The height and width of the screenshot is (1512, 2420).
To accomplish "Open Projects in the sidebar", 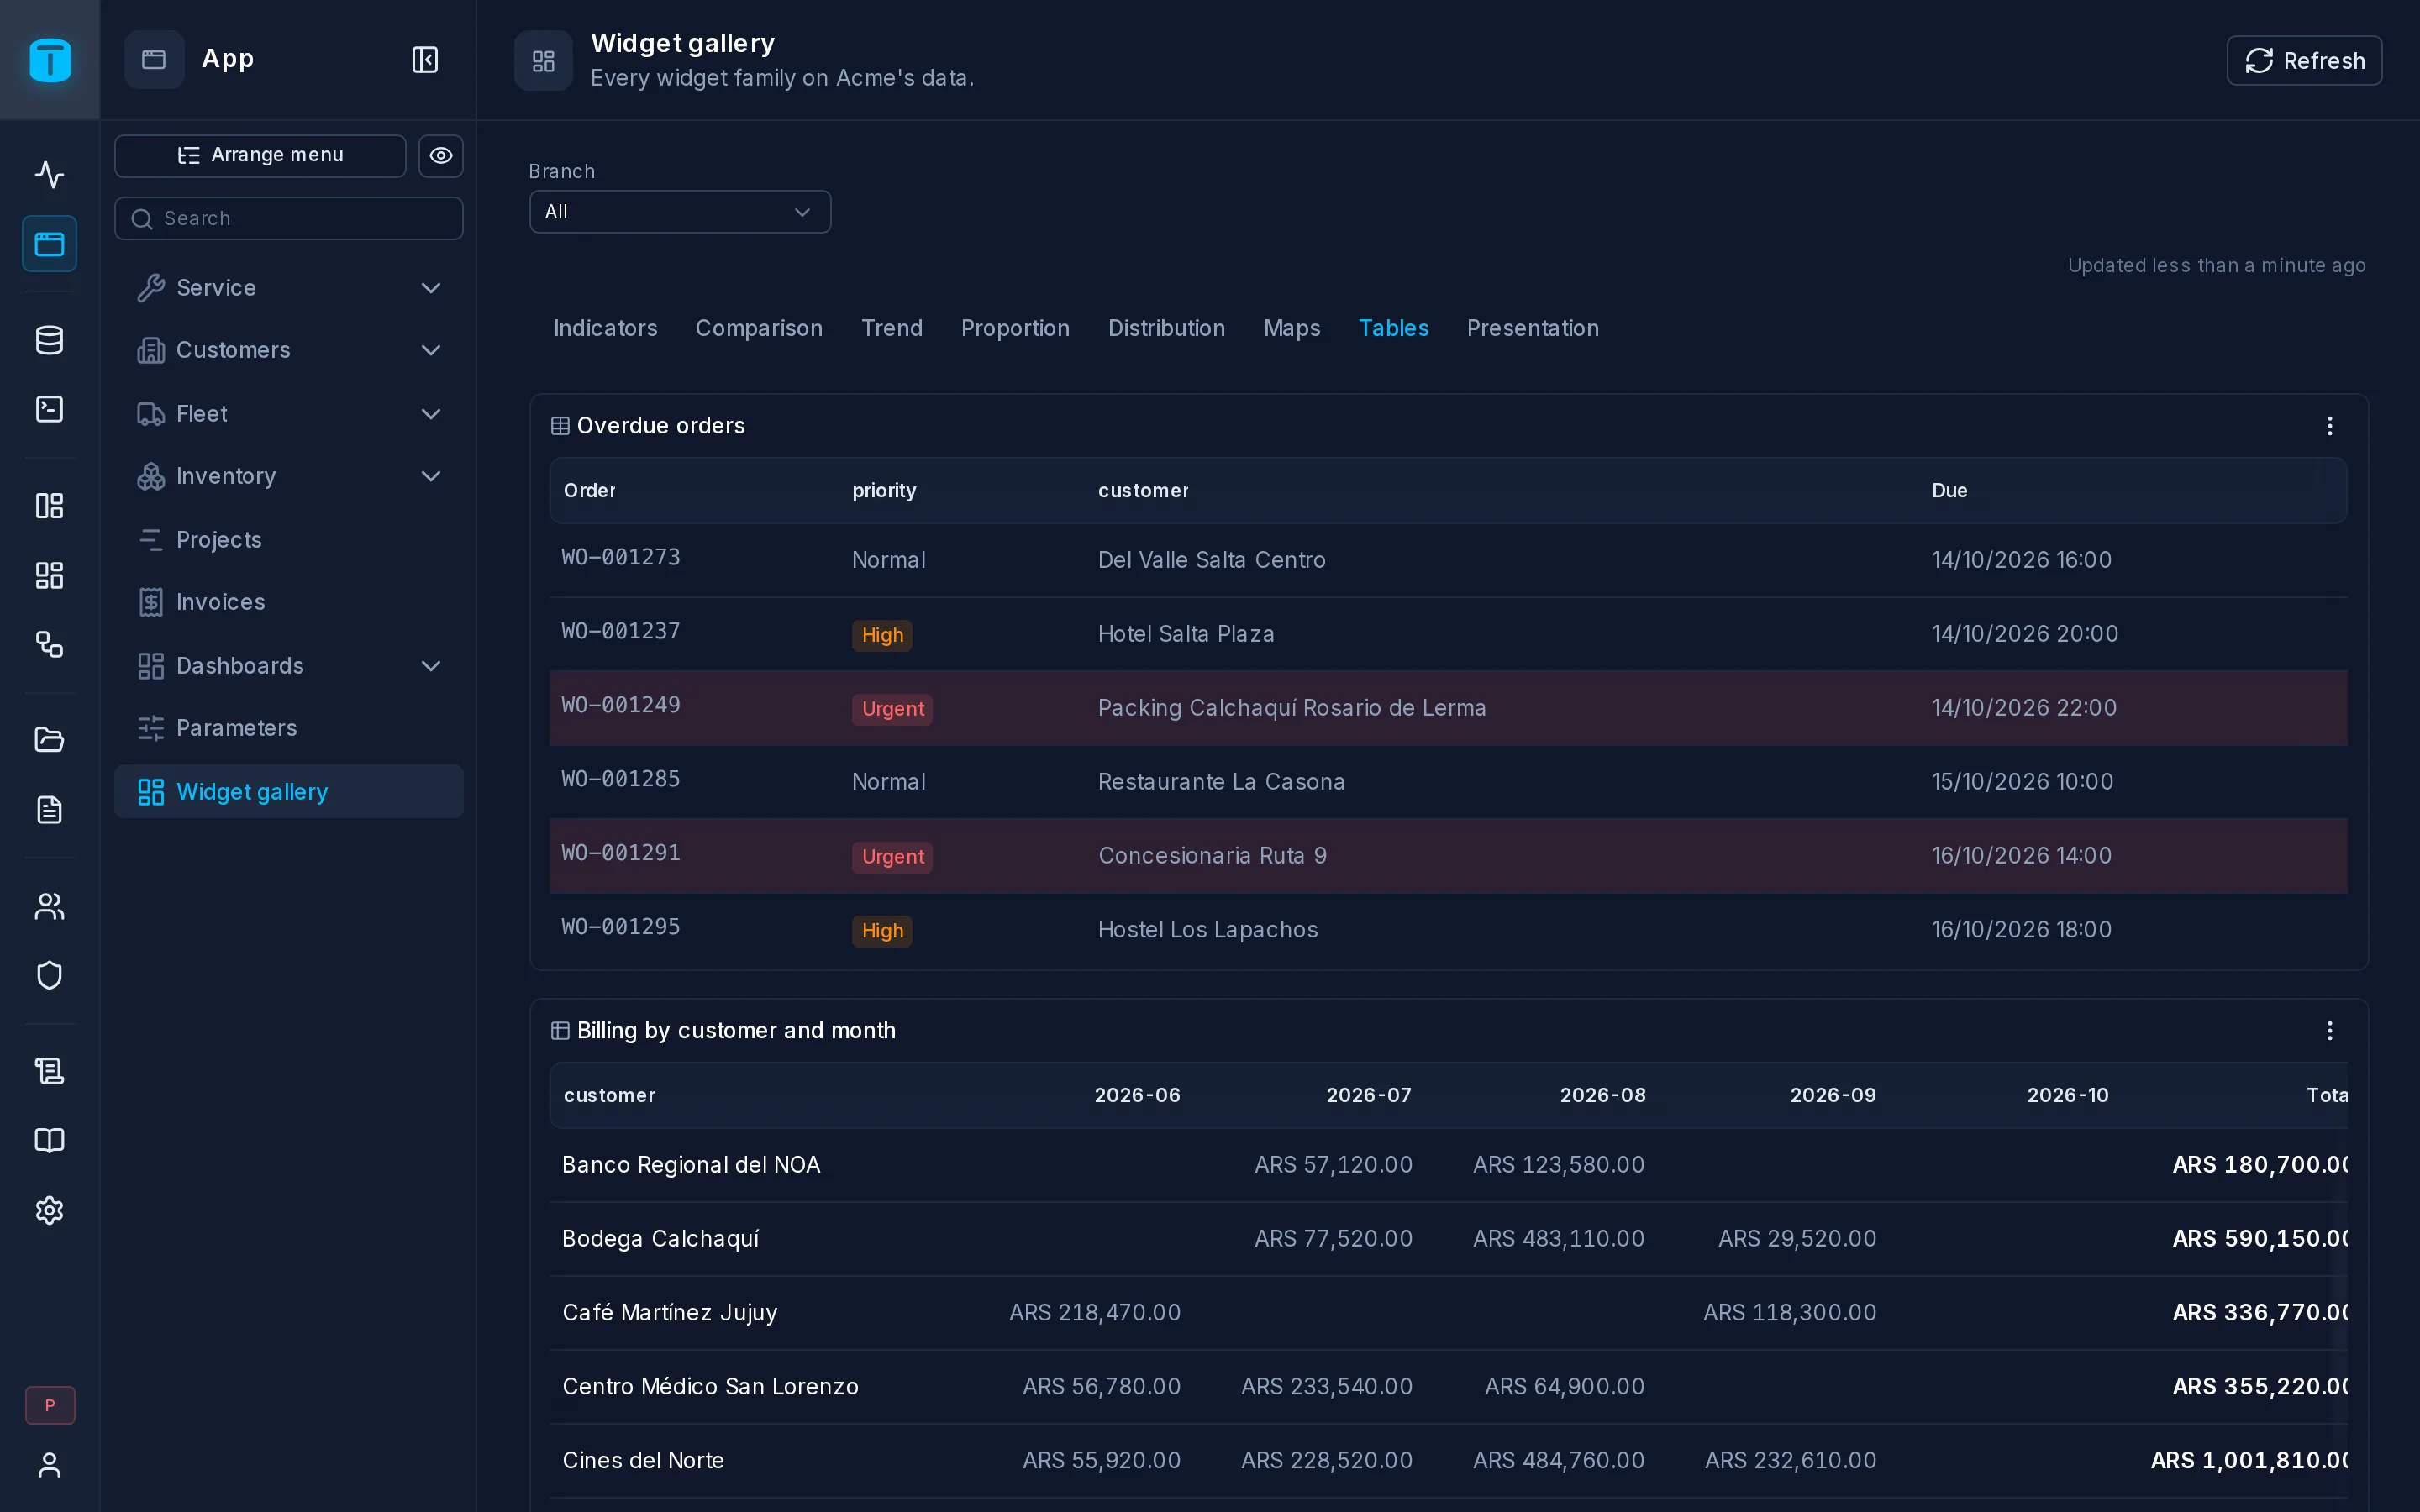I will tap(289, 540).
